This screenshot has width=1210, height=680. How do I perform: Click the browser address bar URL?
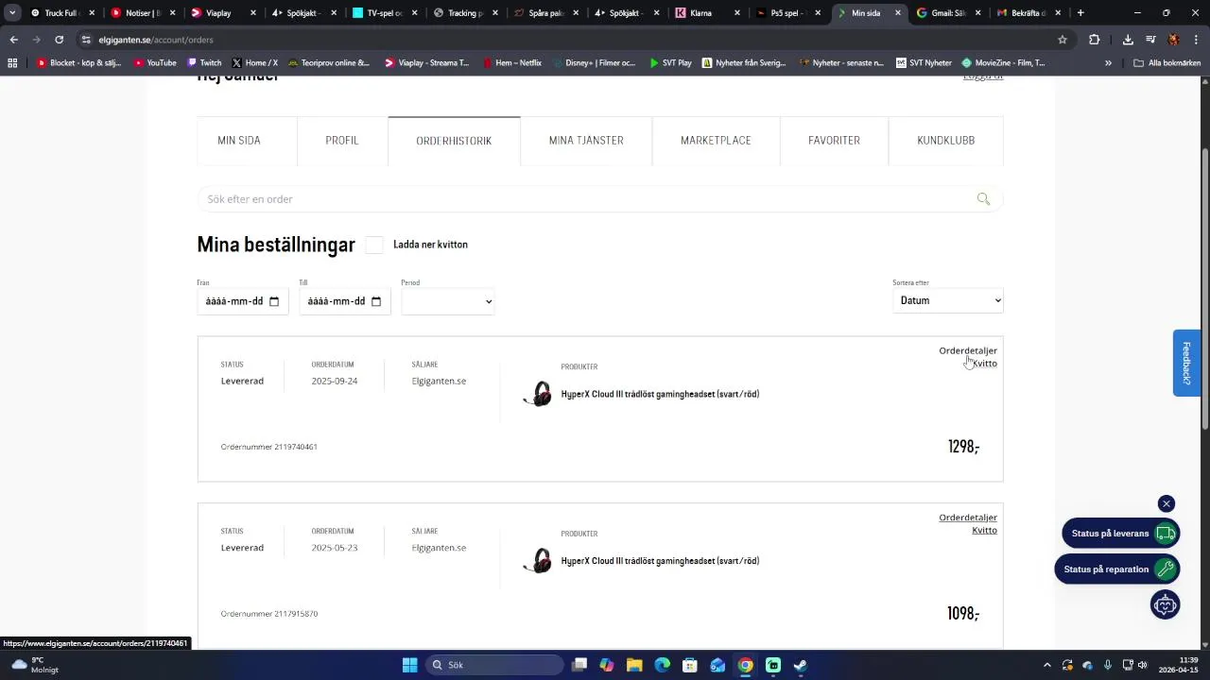(156, 40)
